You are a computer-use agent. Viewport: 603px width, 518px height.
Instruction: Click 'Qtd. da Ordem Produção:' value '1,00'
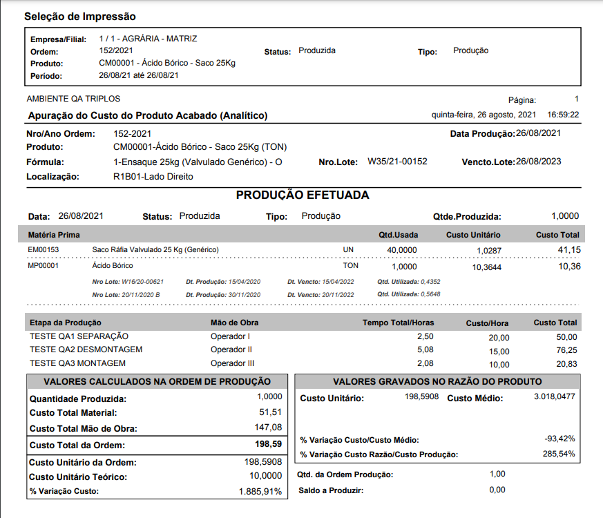[497, 474]
